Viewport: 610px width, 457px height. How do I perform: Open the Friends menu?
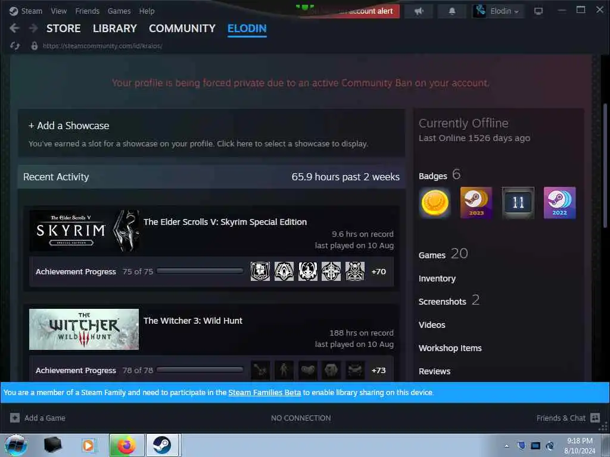tap(87, 11)
